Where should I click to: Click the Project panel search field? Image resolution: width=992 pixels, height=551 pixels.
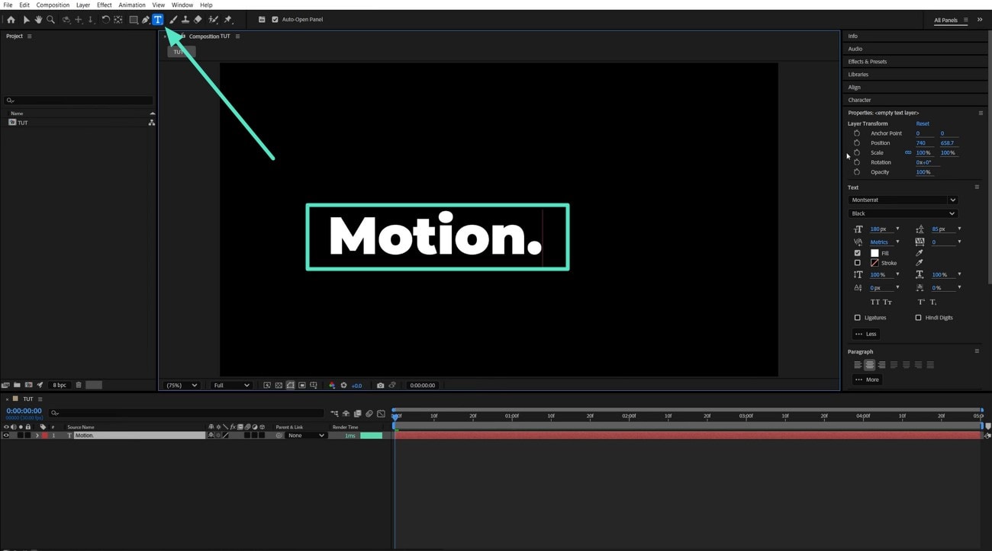(79, 101)
